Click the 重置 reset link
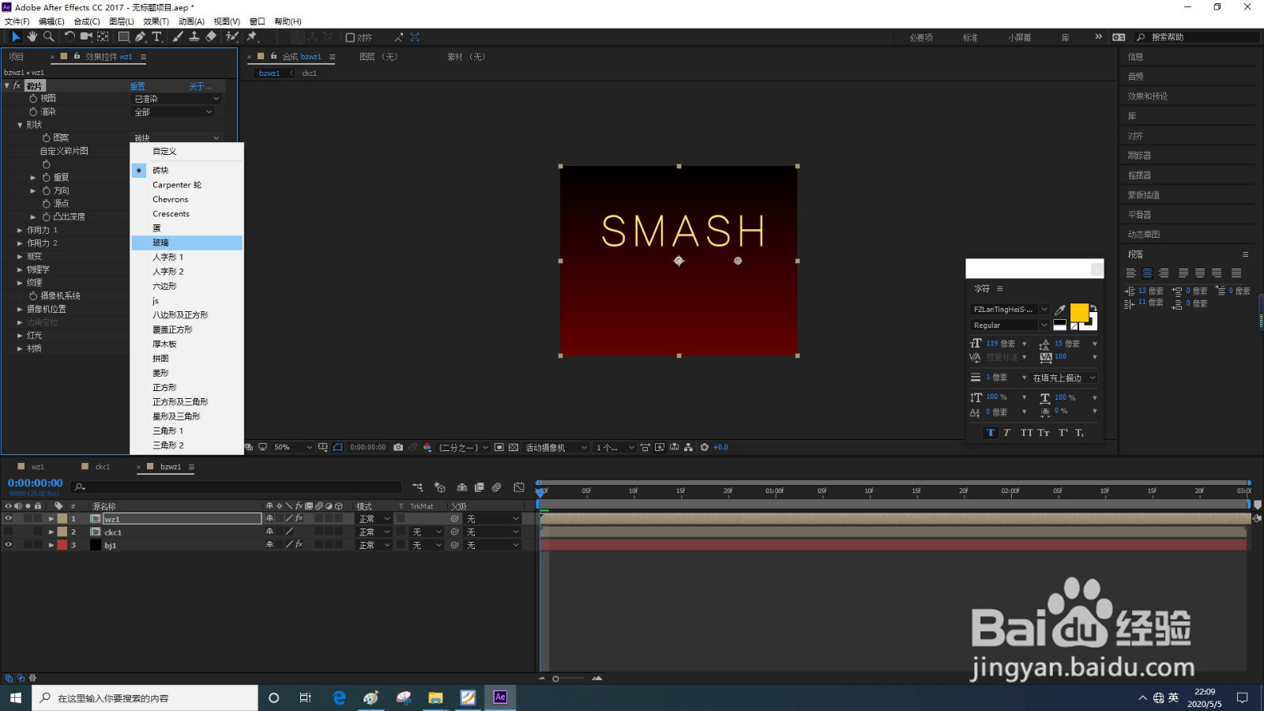1264x711 pixels. point(137,86)
